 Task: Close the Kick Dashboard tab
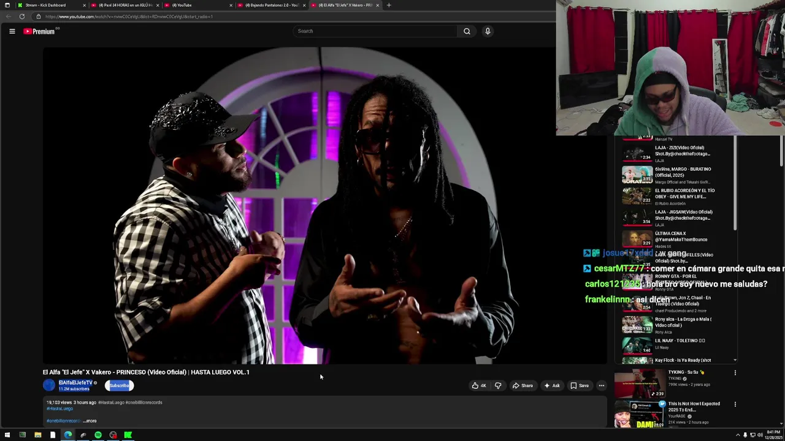point(84,5)
